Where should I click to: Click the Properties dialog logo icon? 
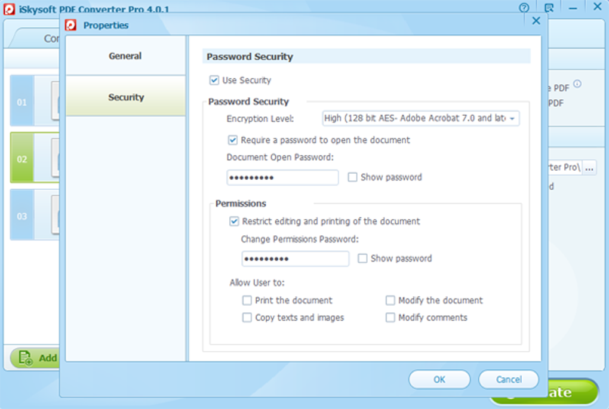point(71,25)
